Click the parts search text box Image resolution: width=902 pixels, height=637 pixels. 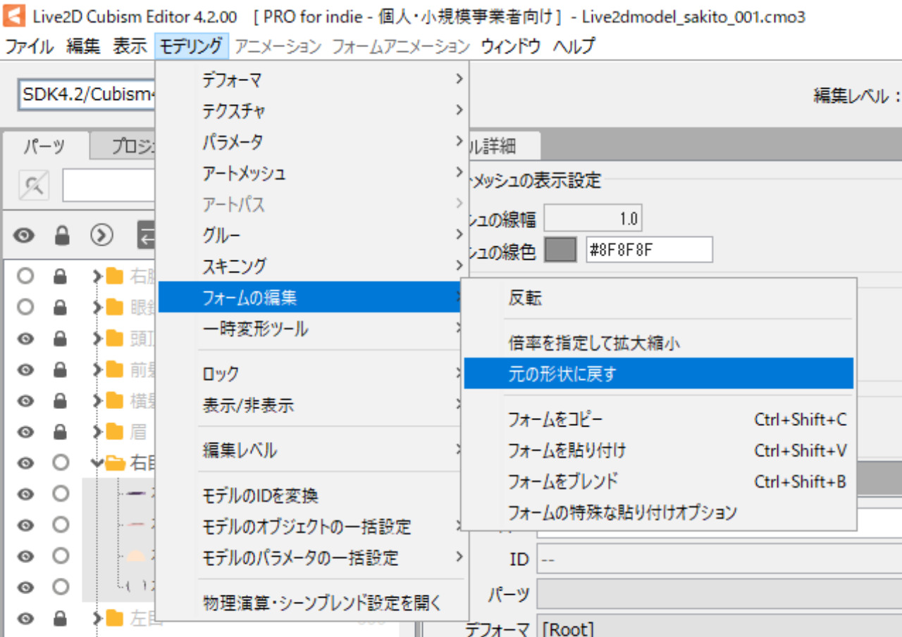109,185
